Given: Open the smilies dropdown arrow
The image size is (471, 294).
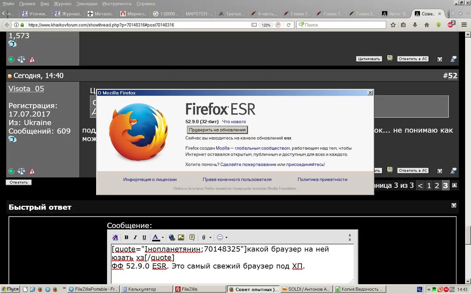Looking at the screenshot, I should point(226,238).
